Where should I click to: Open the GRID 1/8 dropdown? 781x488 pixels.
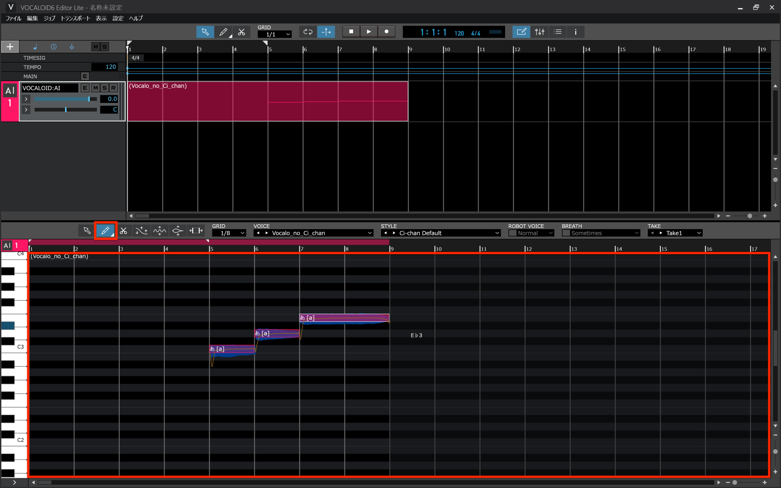pyautogui.click(x=229, y=233)
